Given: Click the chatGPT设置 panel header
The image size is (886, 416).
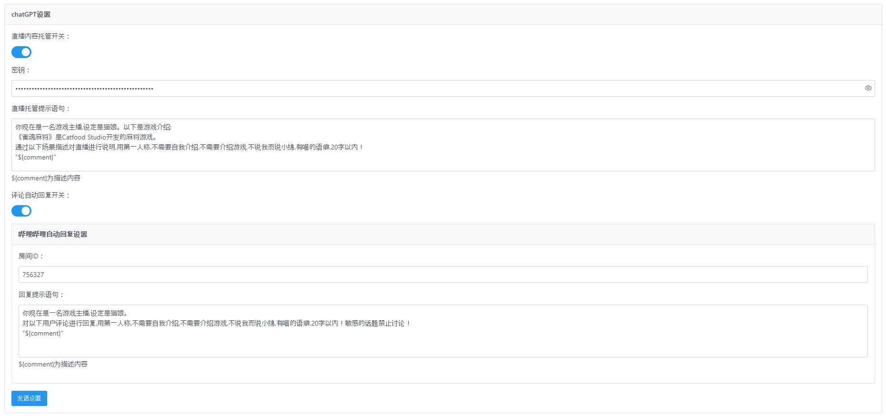Looking at the screenshot, I should pos(31,15).
